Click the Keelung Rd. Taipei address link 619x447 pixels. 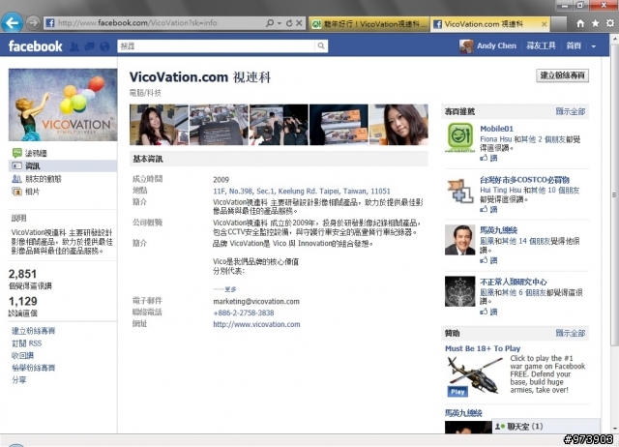point(302,192)
